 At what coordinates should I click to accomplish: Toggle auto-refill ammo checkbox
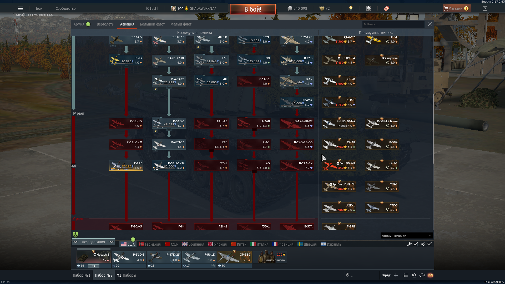click(x=429, y=244)
